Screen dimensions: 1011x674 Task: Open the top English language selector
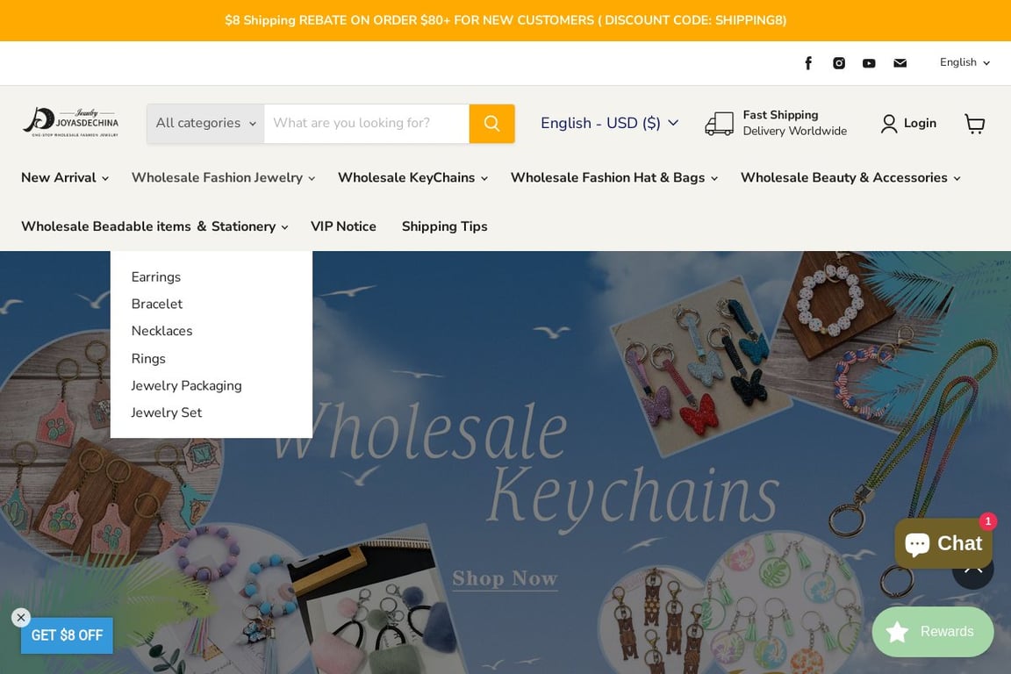pos(964,62)
